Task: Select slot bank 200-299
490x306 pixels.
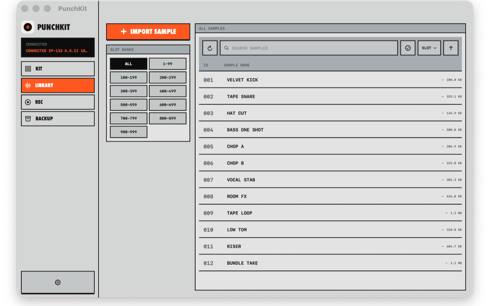Action: point(168,78)
